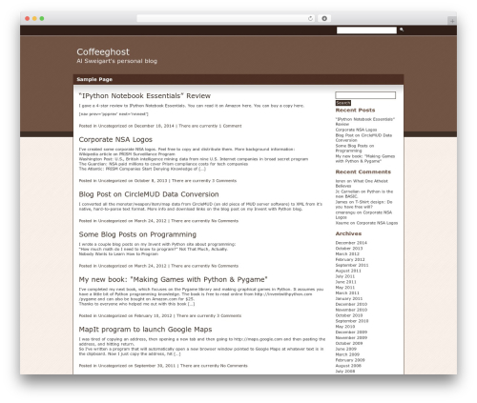Click Uncategorized link dated October 8, 2013
Viewport: 477px width, 403px height.
pyautogui.click(x=113, y=181)
